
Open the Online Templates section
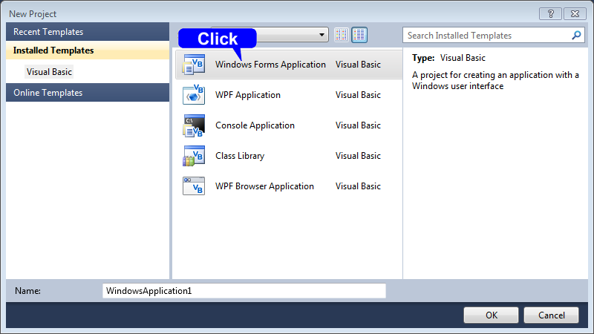[88, 92]
